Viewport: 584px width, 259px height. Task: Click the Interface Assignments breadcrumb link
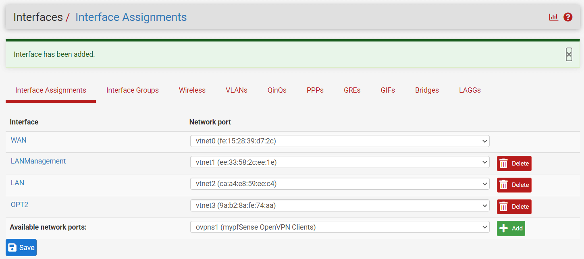click(131, 17)
